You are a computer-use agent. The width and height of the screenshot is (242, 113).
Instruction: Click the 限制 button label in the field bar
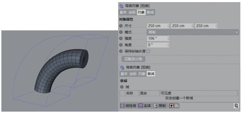(x=162, y=106)
